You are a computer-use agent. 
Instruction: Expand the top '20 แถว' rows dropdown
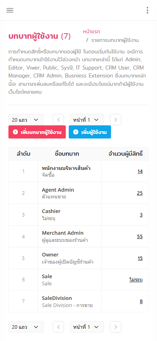pos(26,120)
